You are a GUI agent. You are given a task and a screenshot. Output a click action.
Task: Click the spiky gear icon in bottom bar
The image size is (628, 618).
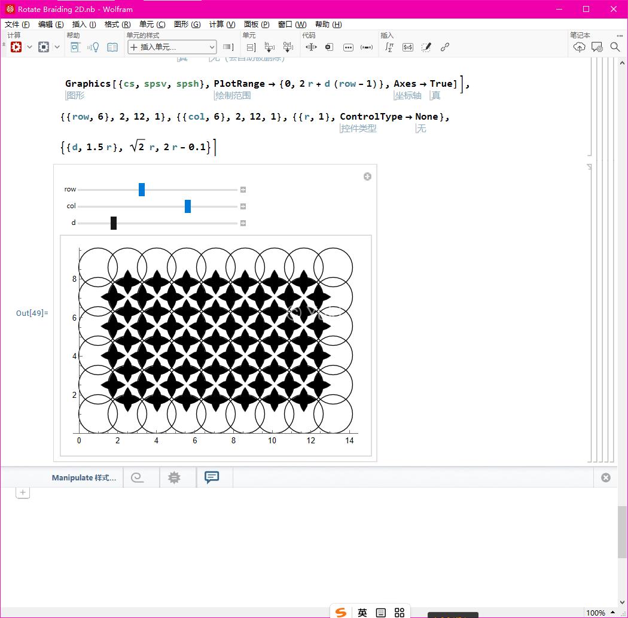(174, 477)
